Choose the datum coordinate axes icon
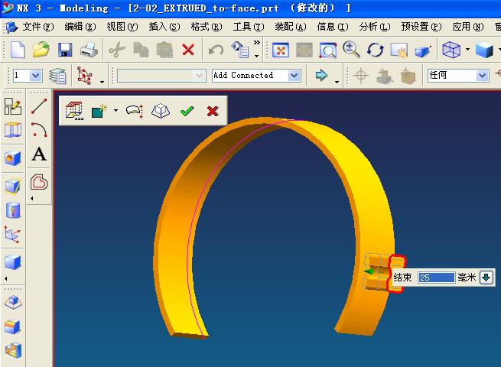 [13, 235]
